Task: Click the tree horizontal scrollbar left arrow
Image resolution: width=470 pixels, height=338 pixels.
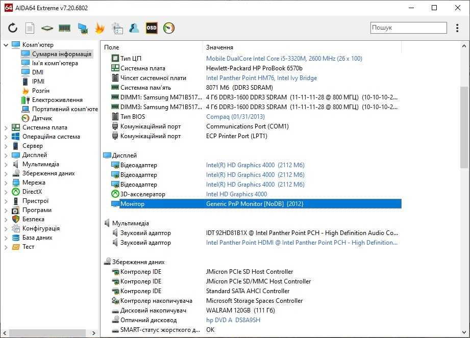Action: click(x=5, y=333)
